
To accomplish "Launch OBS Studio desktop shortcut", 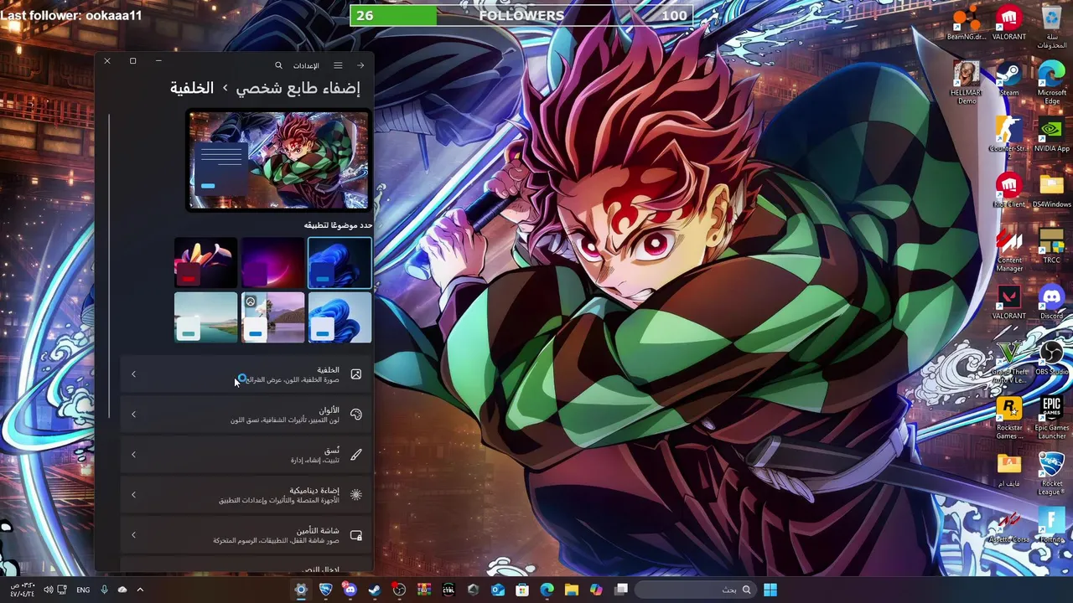I will coord(1051,358).
